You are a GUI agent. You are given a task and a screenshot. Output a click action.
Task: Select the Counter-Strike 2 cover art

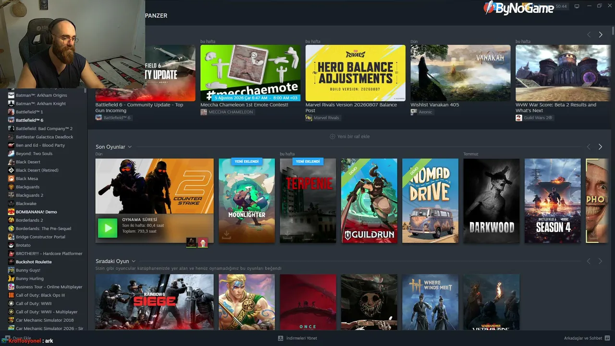click(155, 186)
